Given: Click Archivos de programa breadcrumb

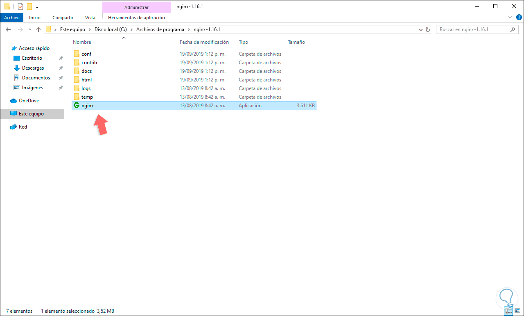Looking at the screenshot, I should [160, 29].
